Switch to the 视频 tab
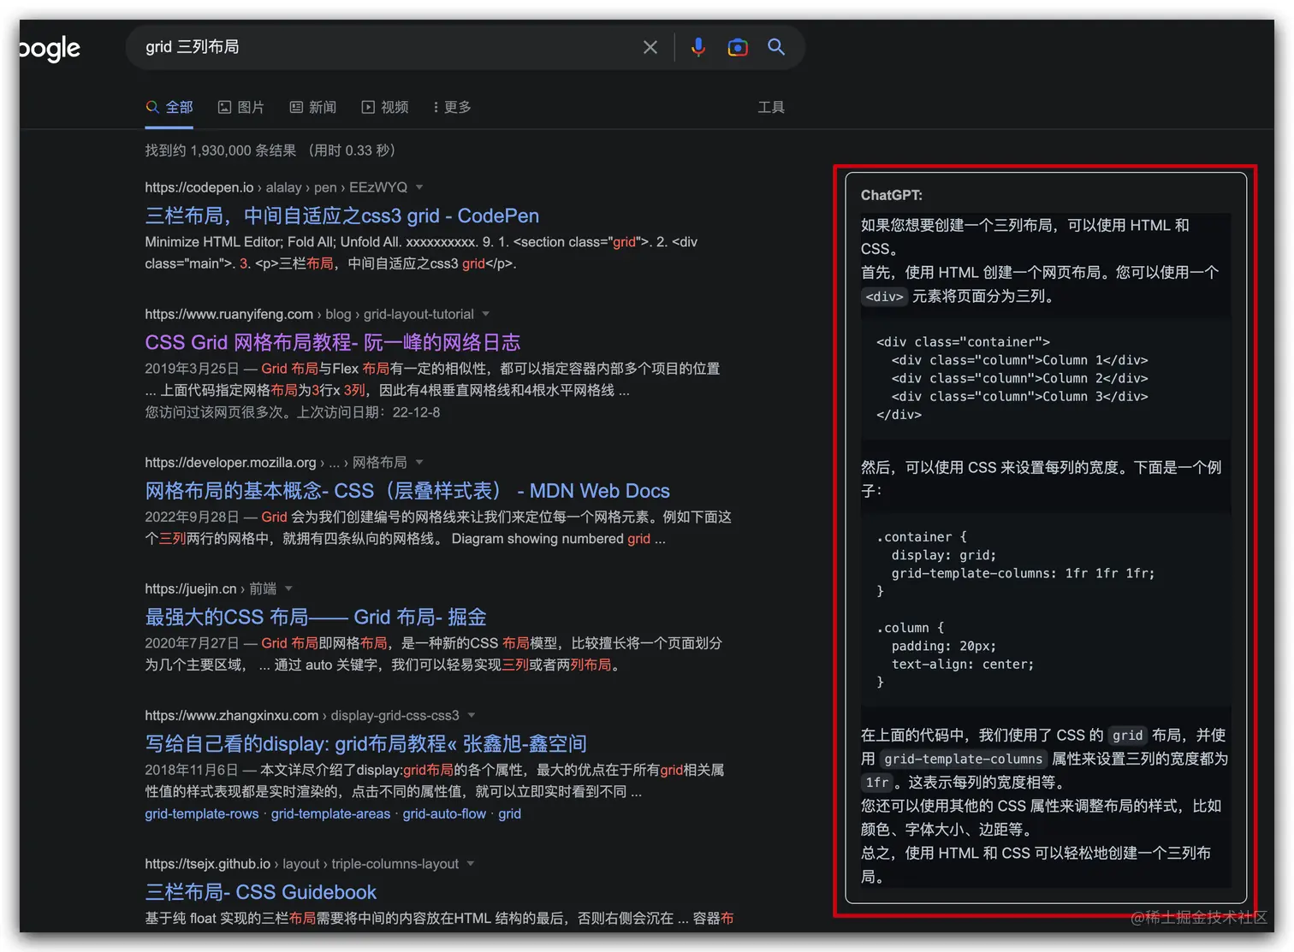The width and height of the screenshot is (1294, 952). pyautogui.click(x=385, y=107)
